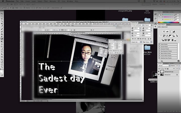
Task: Select the Eyedropper tool
Action: click(2, 26)
